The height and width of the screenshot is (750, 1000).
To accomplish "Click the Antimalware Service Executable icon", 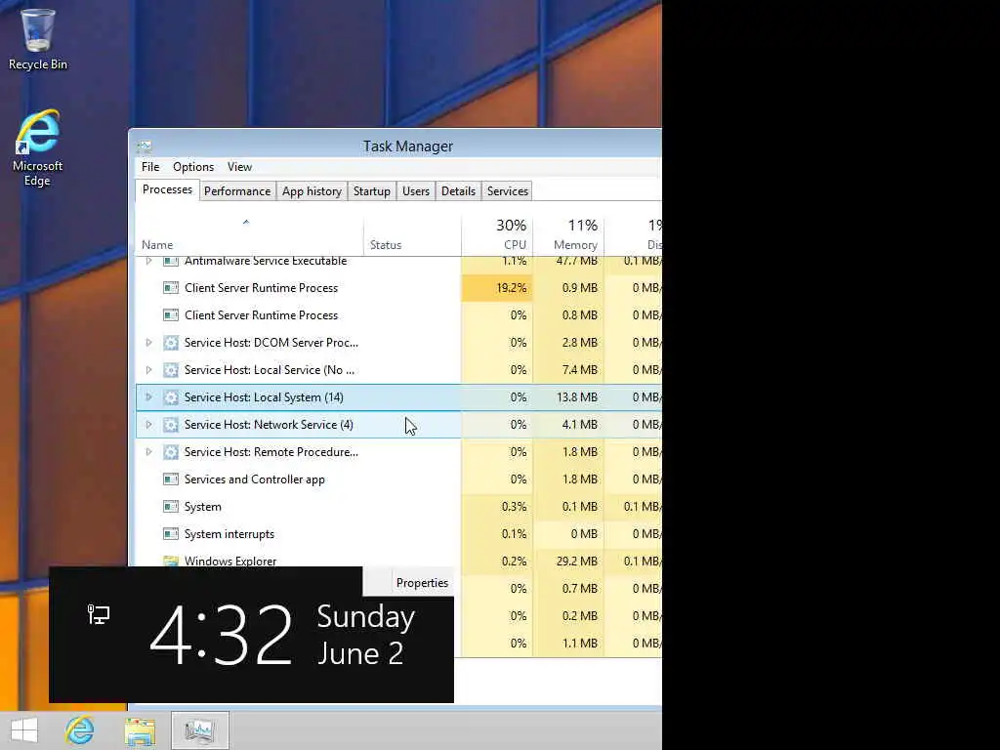I will point(170,261).
